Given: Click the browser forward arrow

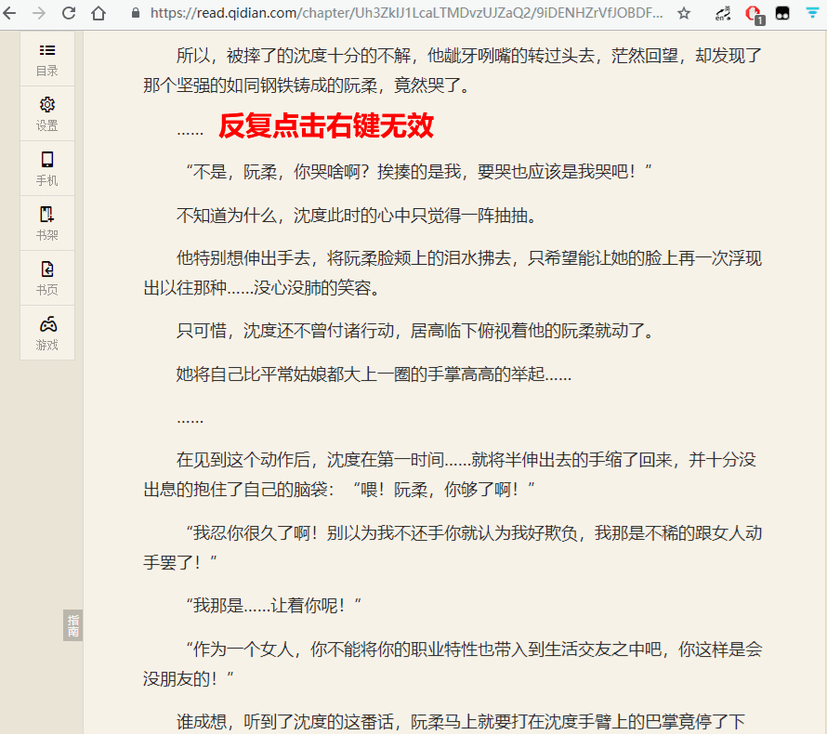Looking at the screenshot, I should 39,13.
